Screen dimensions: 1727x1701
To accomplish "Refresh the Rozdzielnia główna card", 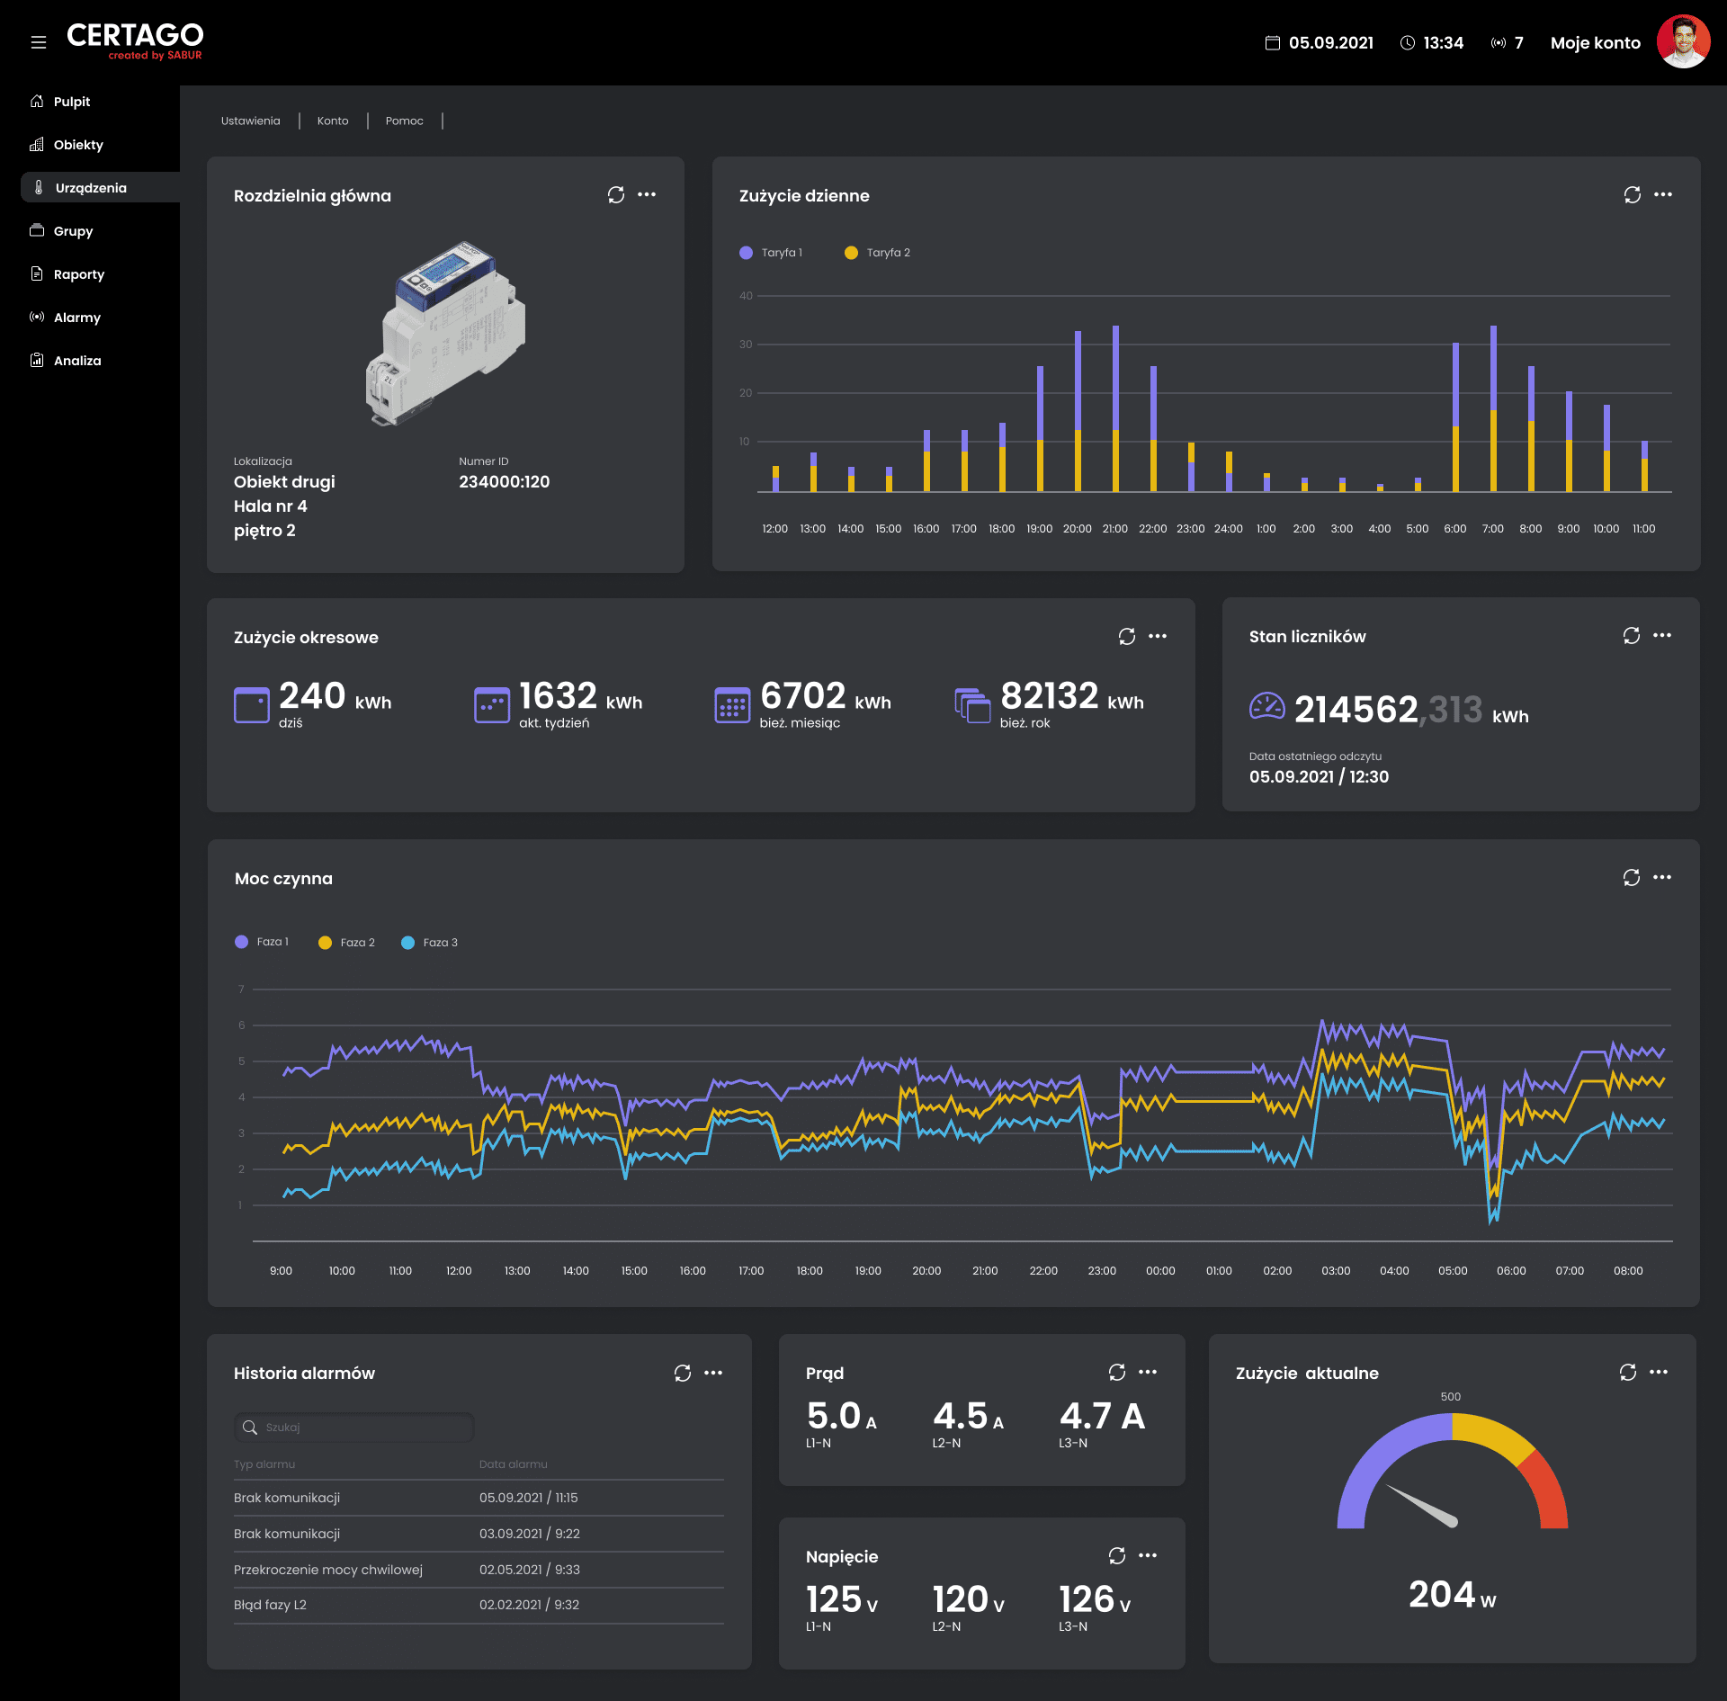I will coord(616,195).
